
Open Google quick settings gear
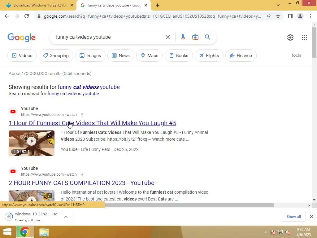point(290,37)
